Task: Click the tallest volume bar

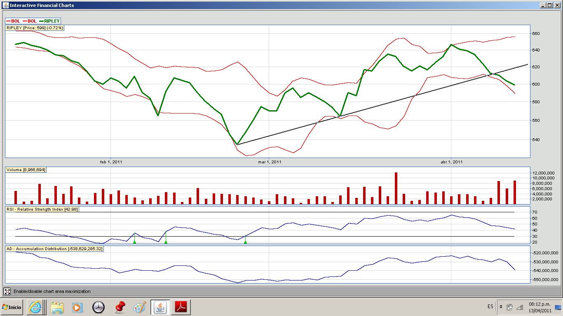Action: point(396,188)
